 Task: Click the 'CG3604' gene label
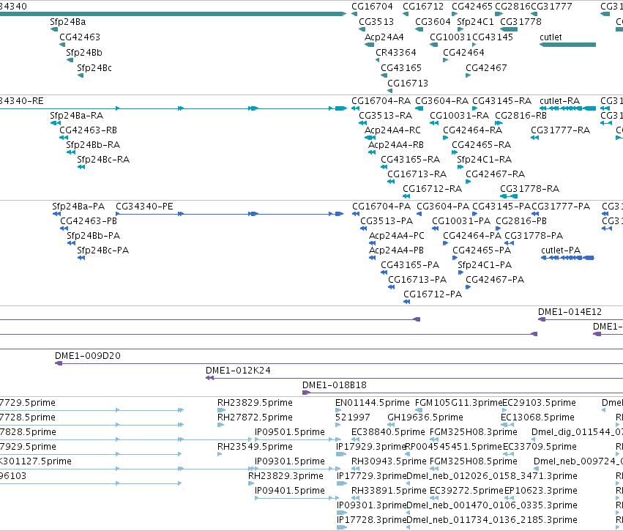point(433,22)
